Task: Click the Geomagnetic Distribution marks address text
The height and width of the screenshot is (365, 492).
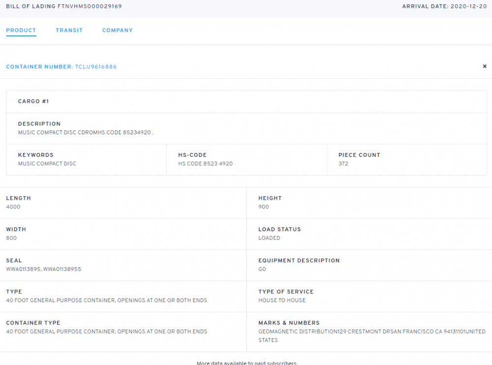Action: (371, 332)
